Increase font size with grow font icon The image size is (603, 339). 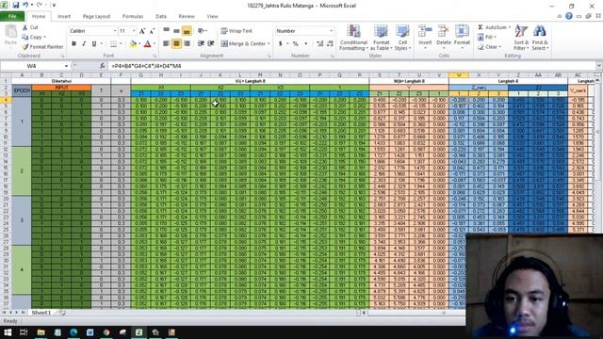[142, 31]
